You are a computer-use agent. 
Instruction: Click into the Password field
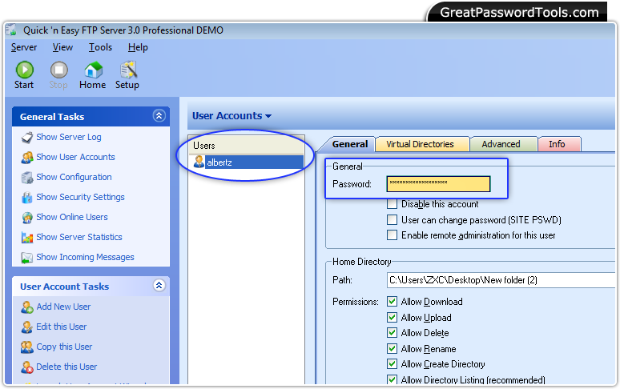tap(438, 184)
